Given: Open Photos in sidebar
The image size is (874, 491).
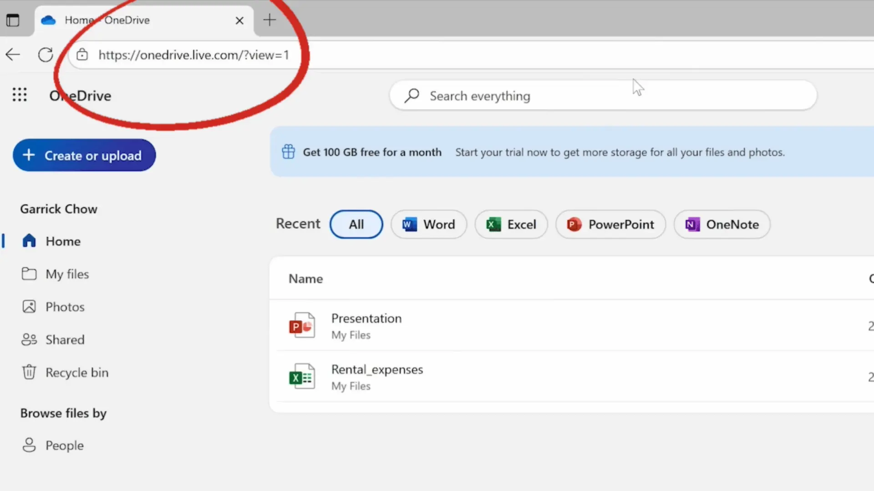Looking at the screenshot, I should click(65, 307).
